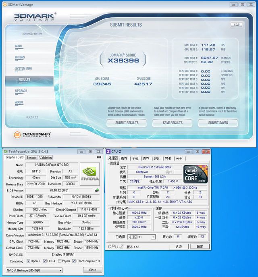Minimize the GPU-Z window
This screenshot has width=258, height=277.
(x=81, y=152)
